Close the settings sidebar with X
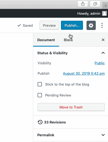Viewport: 108px width, 142px height. pos(103,40)
